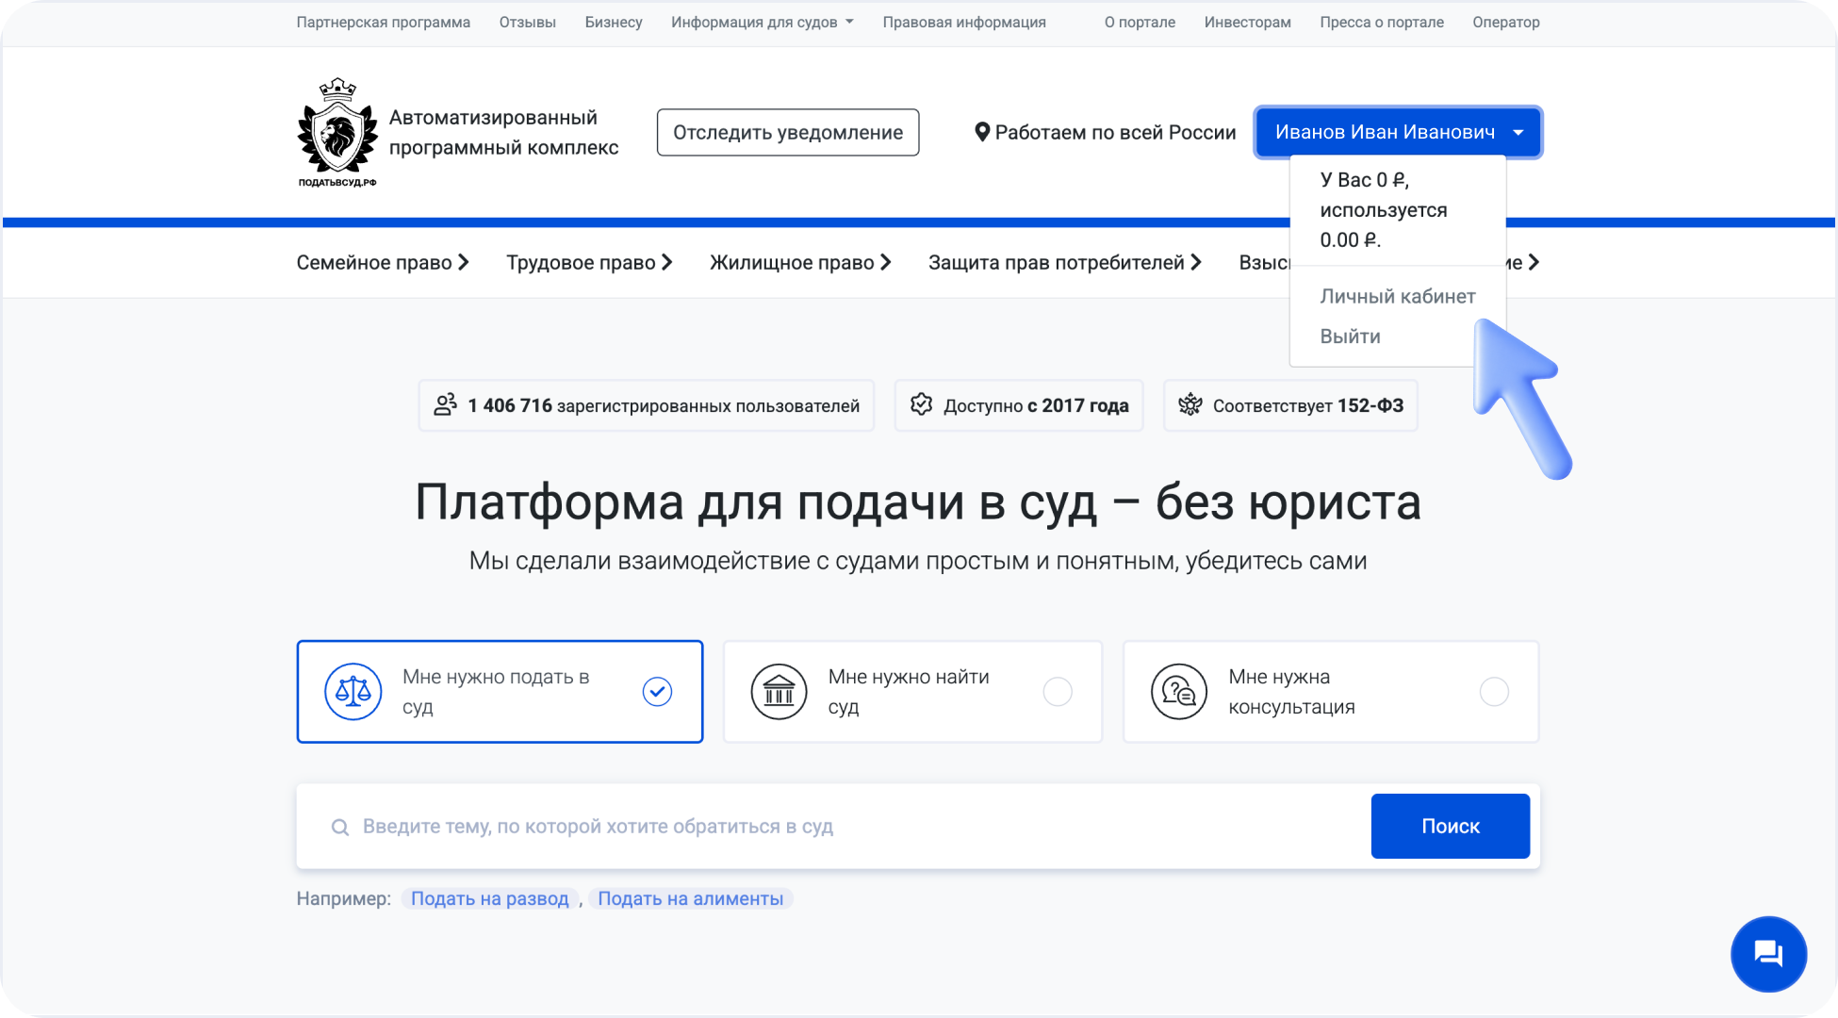Click the courthouse building icon
Screen dimensions: 1838x1018
point(780,692)
